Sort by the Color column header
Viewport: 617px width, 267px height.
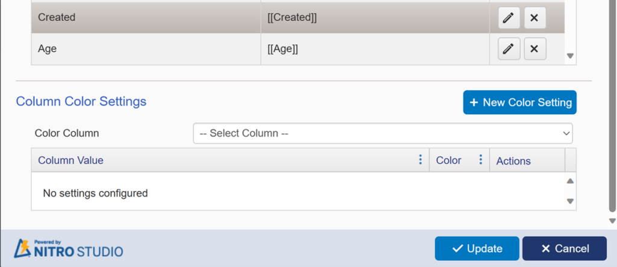point(448,160)
